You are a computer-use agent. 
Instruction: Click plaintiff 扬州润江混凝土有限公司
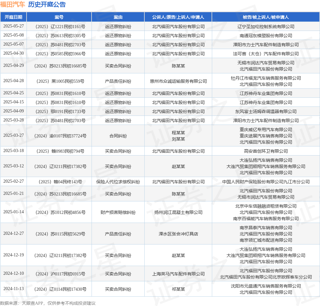pos(178,212)
